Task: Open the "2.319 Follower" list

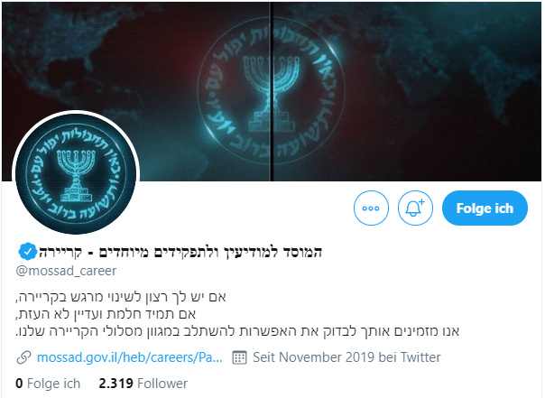Action: tap(143, 384)
